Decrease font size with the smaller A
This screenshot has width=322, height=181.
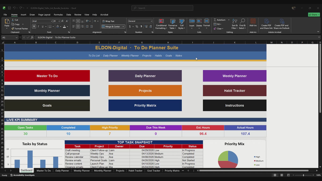click(67, 21)
